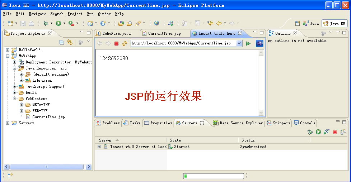This screenshot has height=182, width=351.
Task: Click the State column header
Action: point(202,140)
